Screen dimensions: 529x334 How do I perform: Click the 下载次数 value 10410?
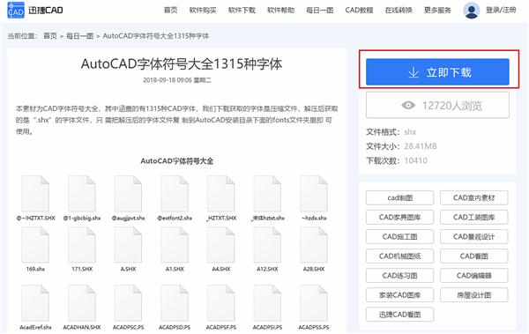click(x=415, y=160)
